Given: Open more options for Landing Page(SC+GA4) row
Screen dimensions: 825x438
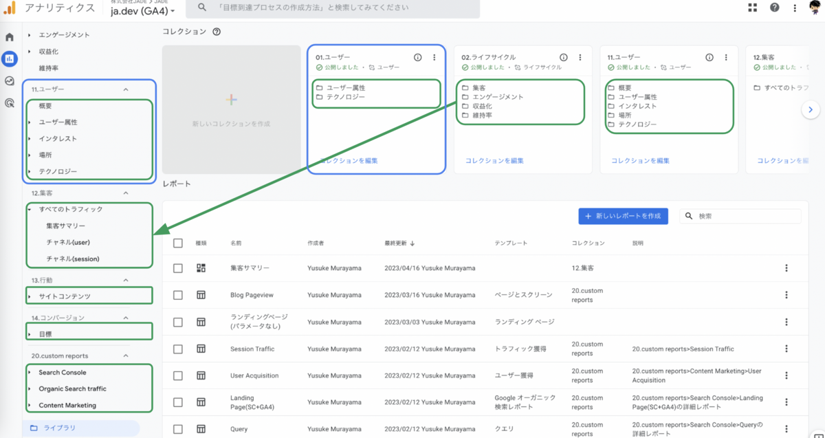Looking at the screenshot, I should pos(786,402).
